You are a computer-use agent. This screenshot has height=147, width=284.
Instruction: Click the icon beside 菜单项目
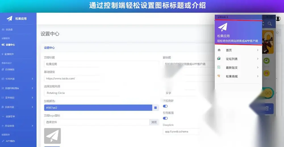(x=3, y=98)
